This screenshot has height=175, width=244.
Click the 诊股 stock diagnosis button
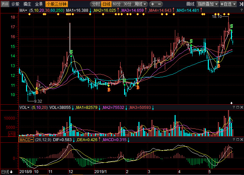(15, 4)
